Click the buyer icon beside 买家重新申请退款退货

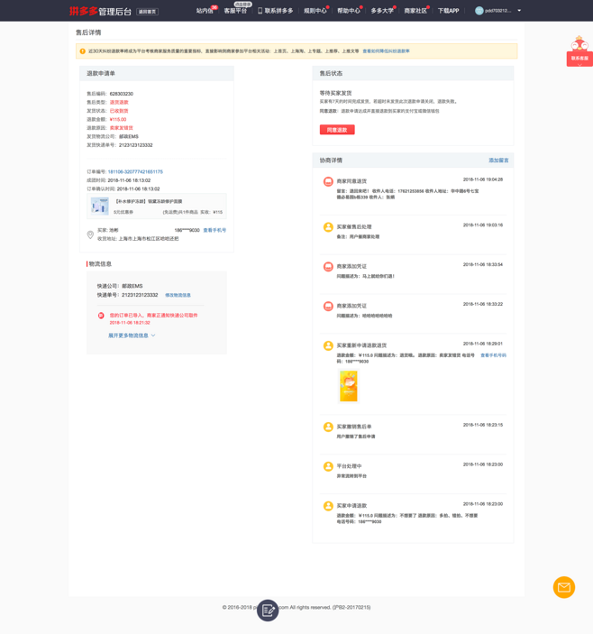click(x=328, y=345)
